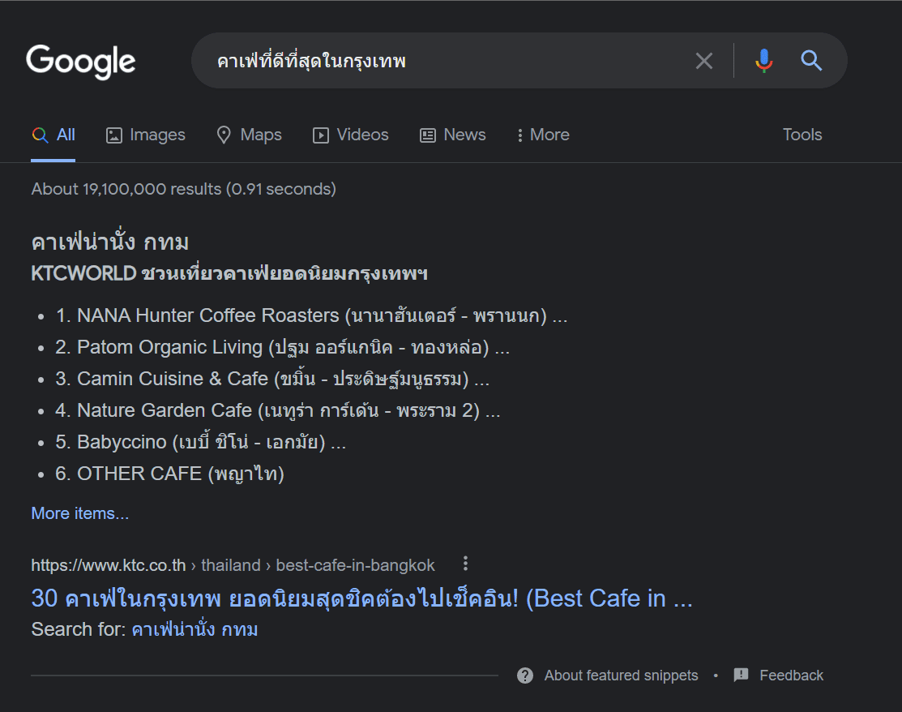Focus the search text box

449,61
